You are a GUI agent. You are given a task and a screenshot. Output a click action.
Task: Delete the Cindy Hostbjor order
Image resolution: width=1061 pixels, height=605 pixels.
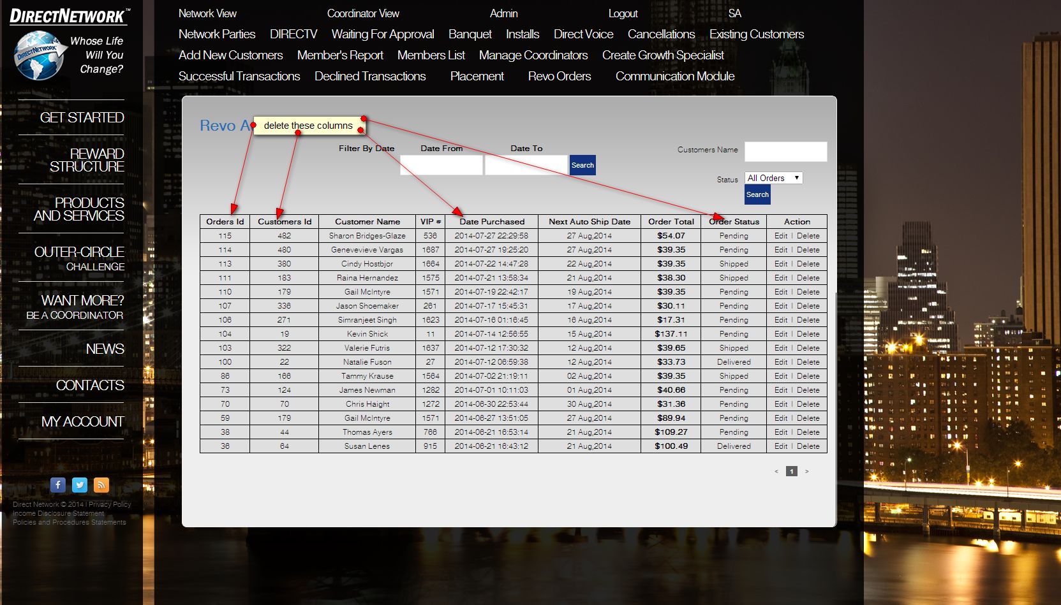tap(808, 264)
